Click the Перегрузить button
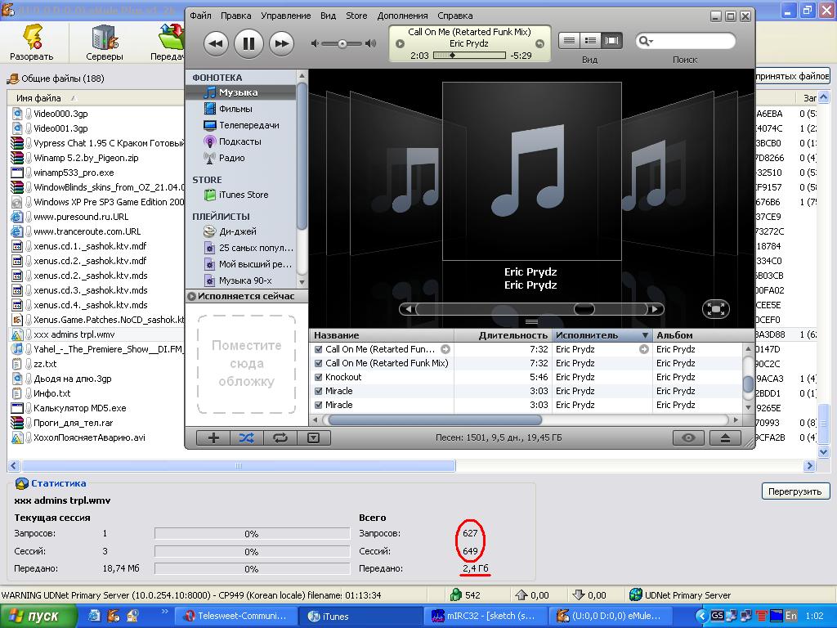837x628 pixels. (x=794, y=491)
